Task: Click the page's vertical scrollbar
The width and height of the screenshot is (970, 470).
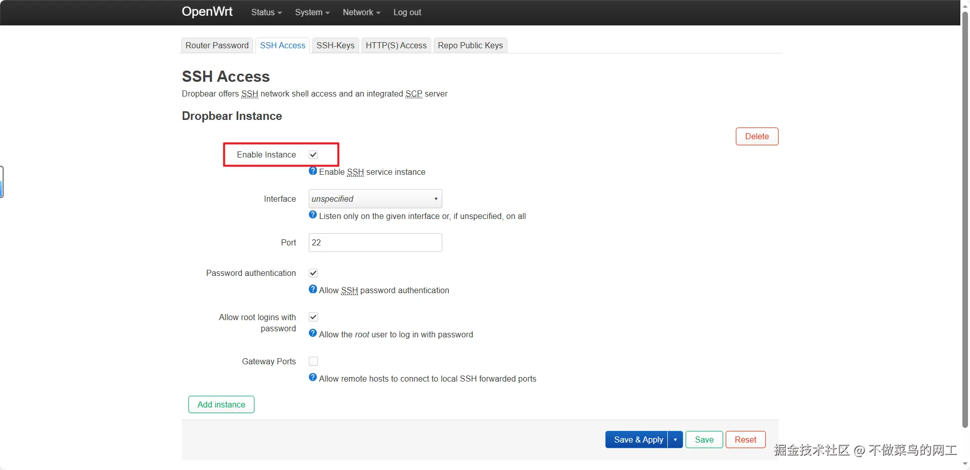Action: [965, 218]
